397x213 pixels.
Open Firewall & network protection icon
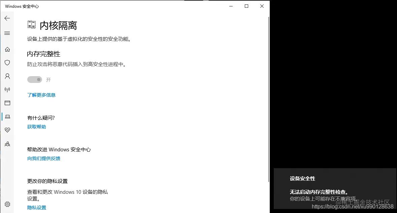coord(7,89)
